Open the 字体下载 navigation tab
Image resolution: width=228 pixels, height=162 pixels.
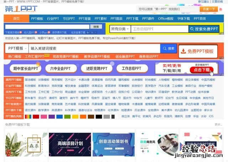[x=183, y=19]
